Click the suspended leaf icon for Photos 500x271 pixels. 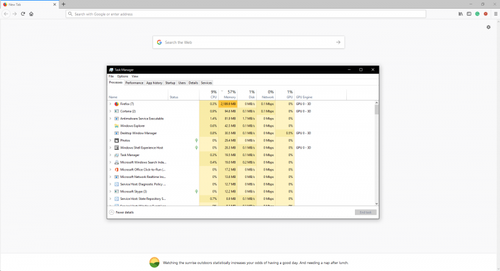coord(196,140)
